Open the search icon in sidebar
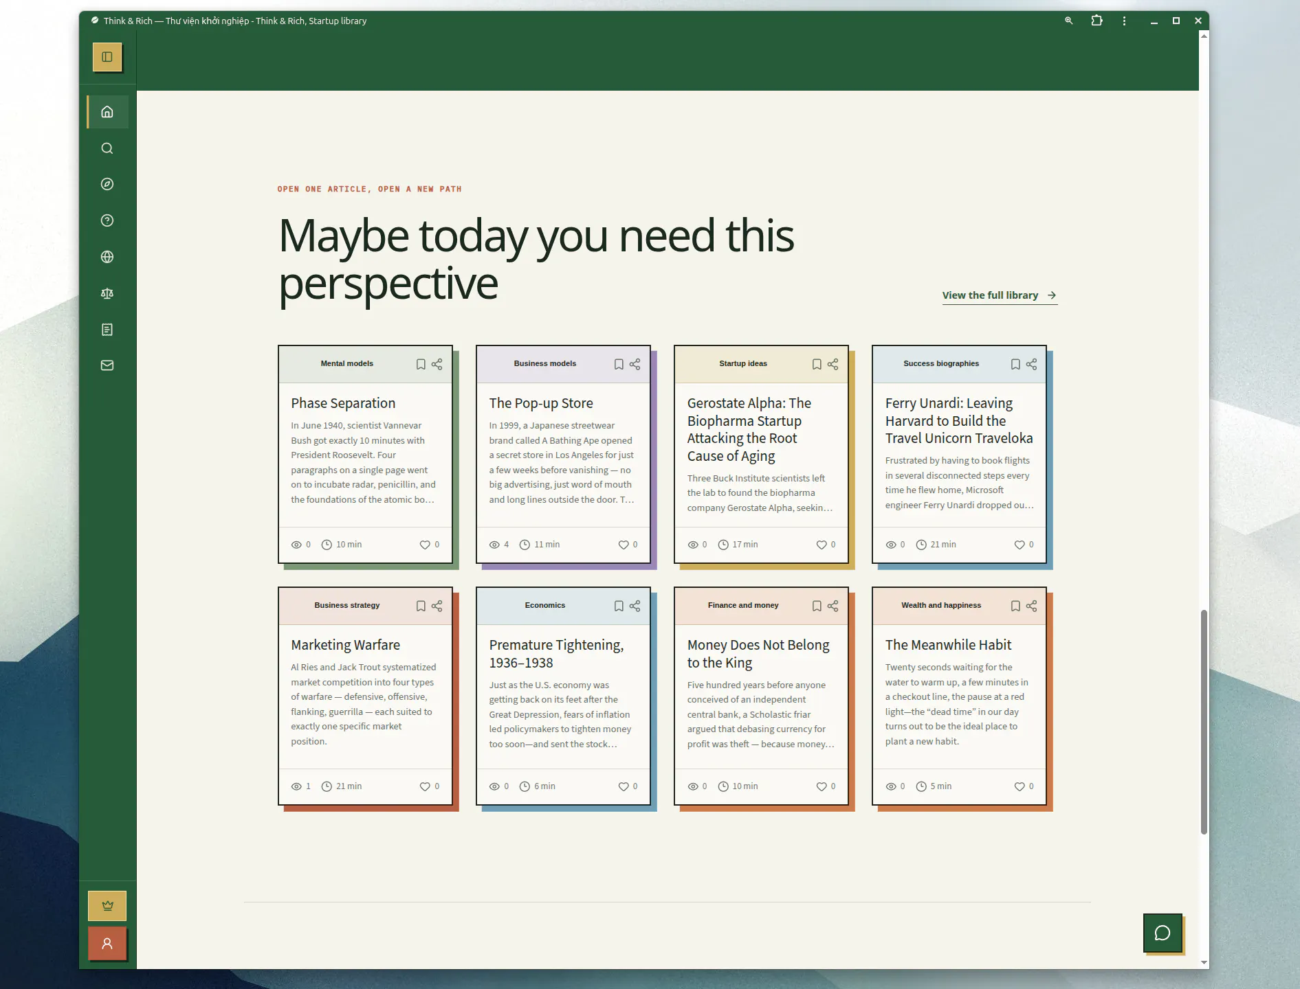The height and width of the screenshot is (989, 1300). [107, 148]
